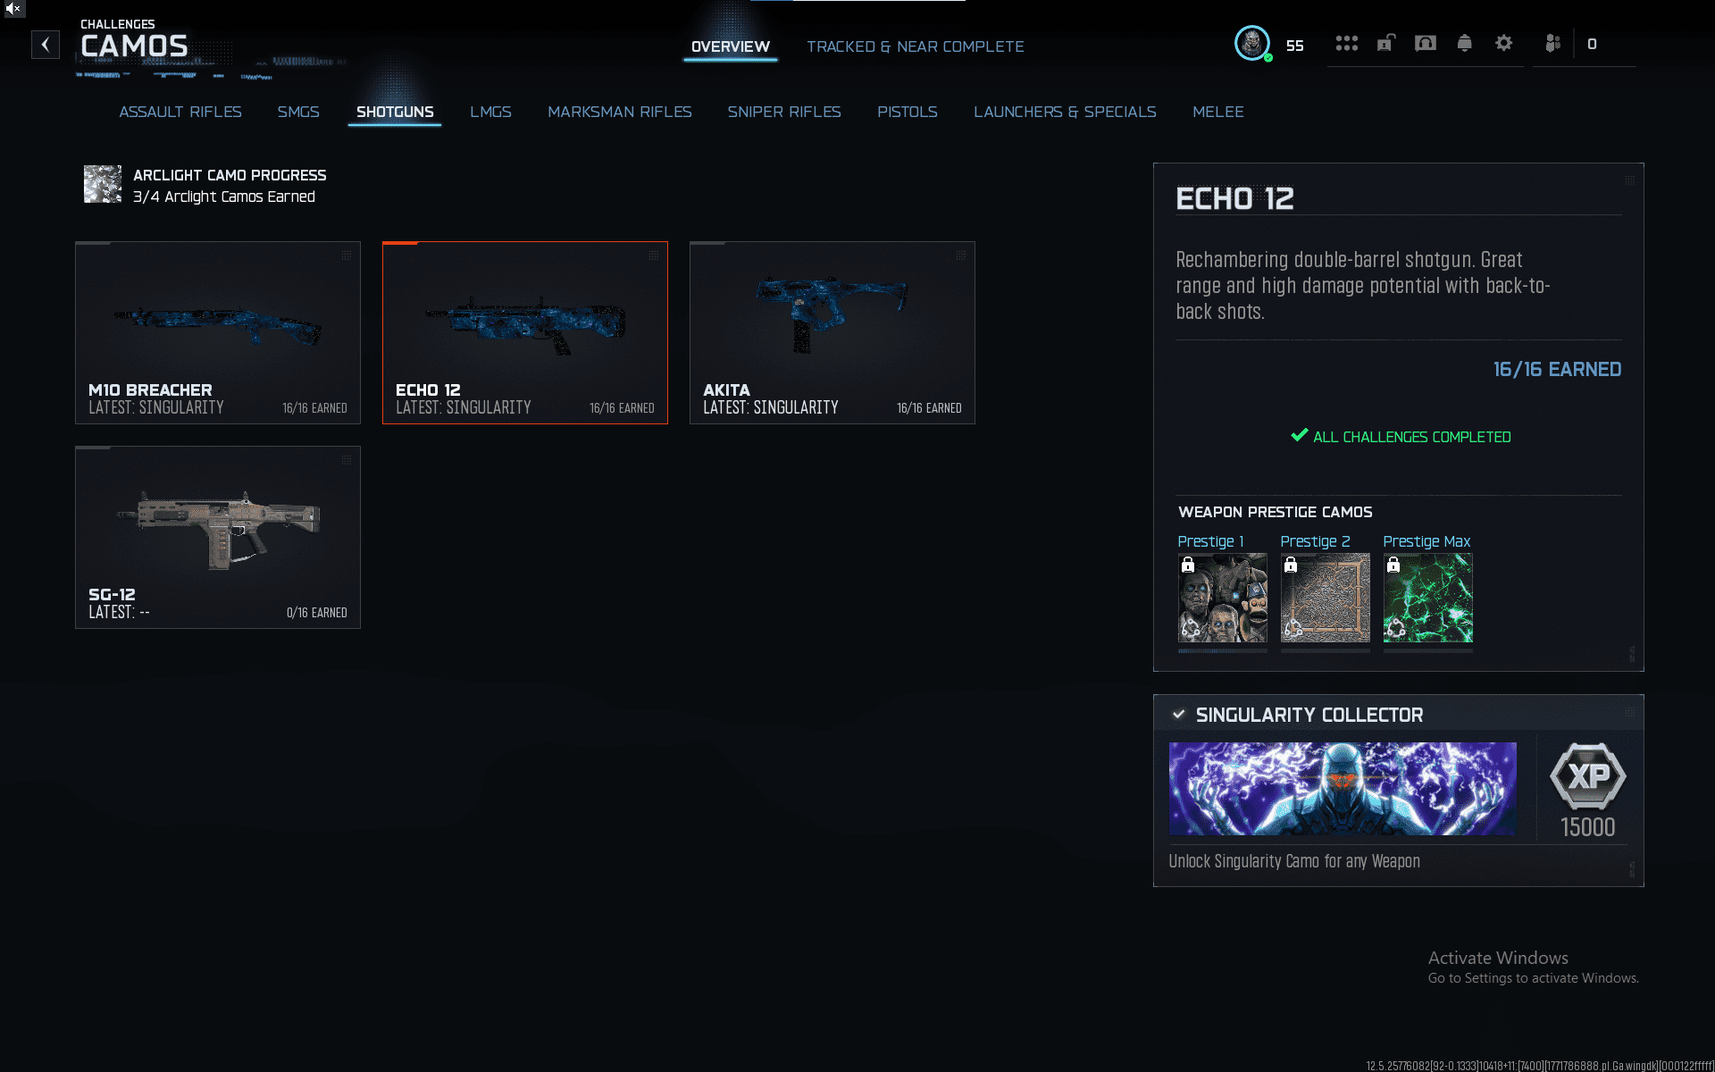Click the Singularity Collector calling card image
This screenshot has width=1715, height=1072.
(1342, 789)
